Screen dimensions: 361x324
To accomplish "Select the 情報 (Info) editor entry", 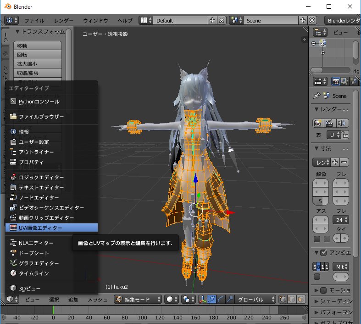I will [x=51, y=132].
